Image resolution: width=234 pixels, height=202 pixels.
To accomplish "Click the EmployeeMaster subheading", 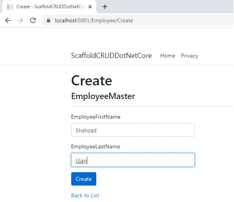I will (103, 96).
